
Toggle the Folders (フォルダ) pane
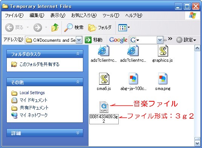(x=100, y=27)
